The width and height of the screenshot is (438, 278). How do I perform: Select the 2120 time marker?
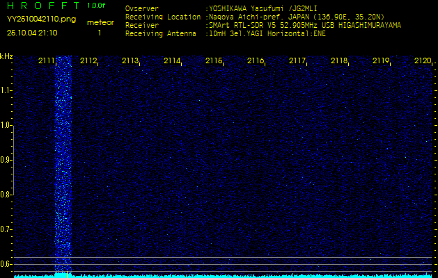tap(422, 61)
